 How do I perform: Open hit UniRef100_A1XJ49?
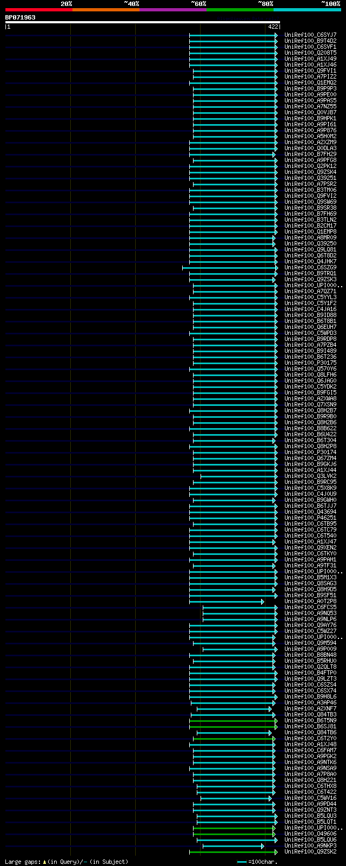coord(310,59)
